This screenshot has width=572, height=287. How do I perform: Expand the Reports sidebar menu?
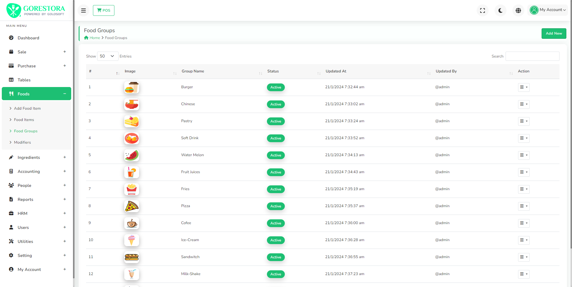36,199
